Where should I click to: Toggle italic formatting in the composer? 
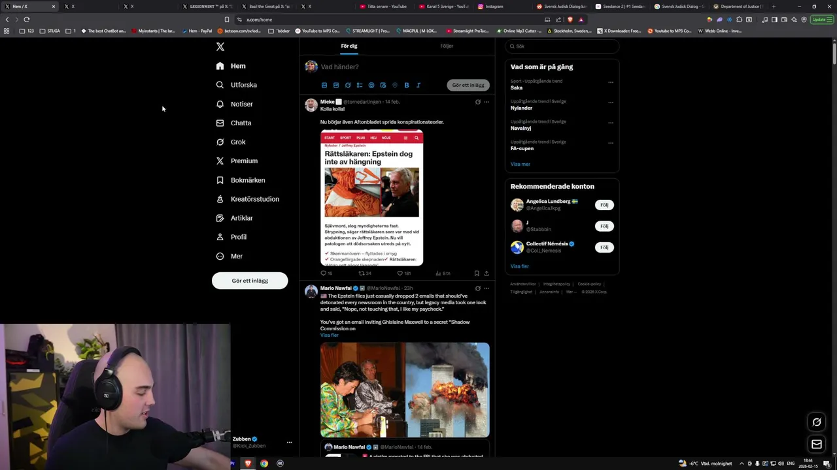[x=418, y=85]
